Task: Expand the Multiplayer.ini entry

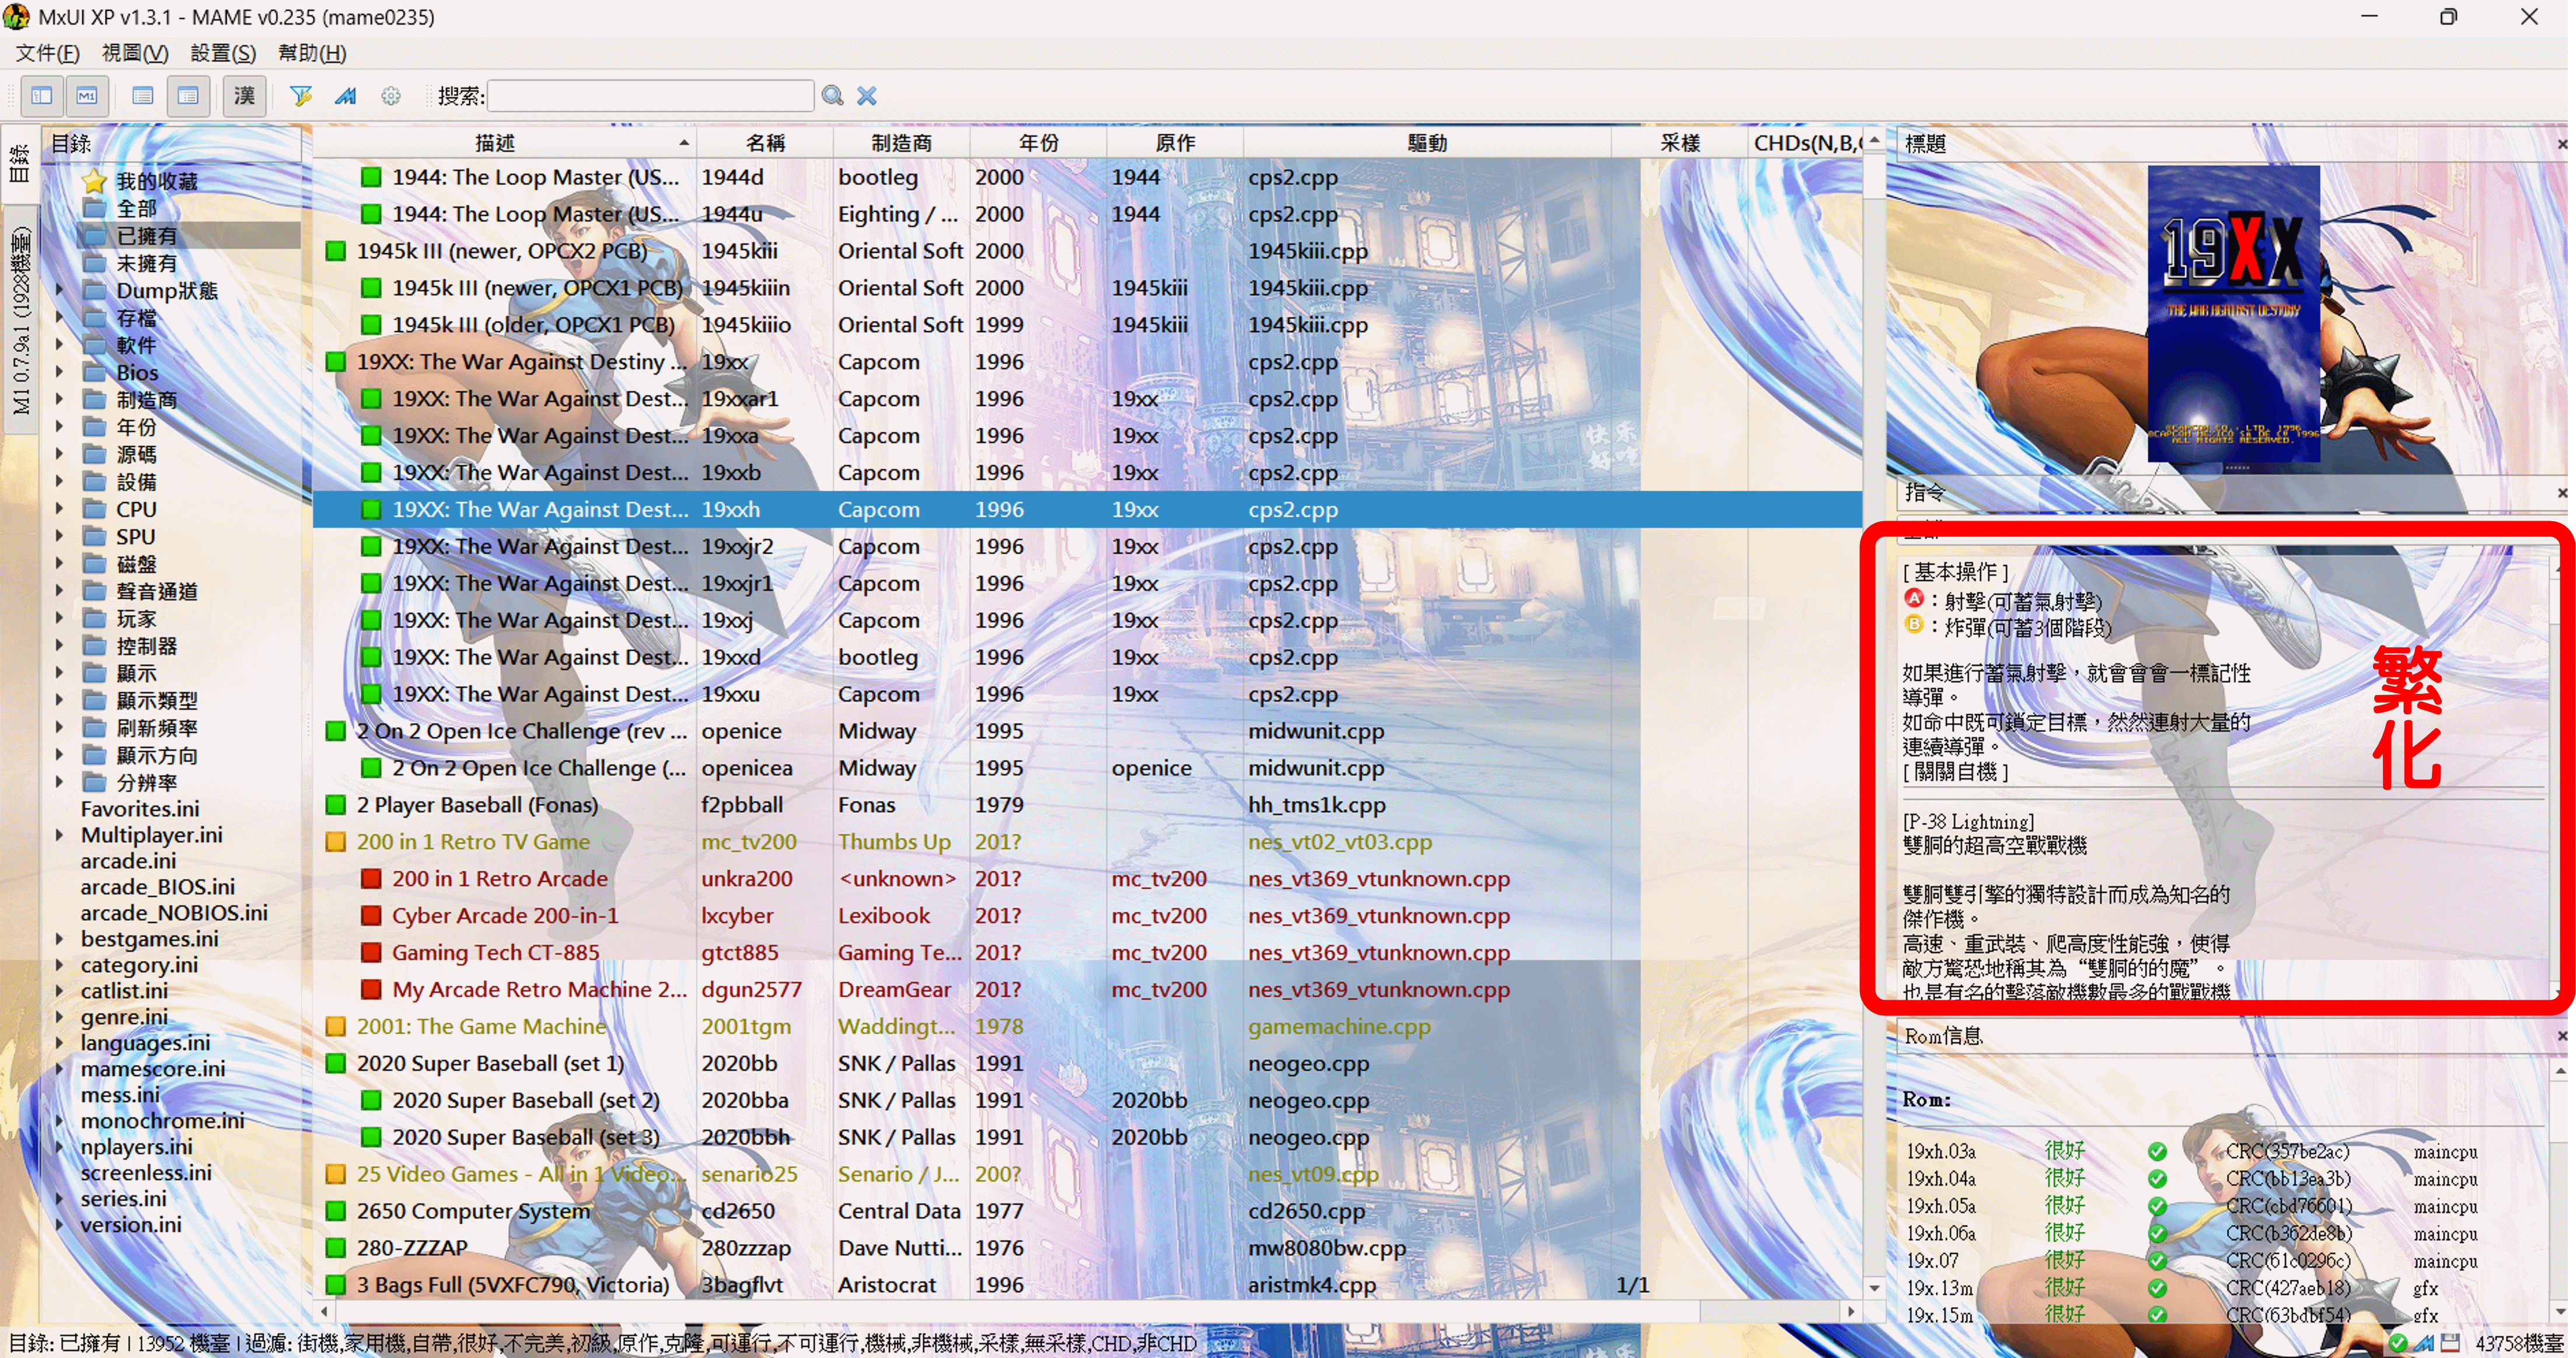Action: [59, 835]
